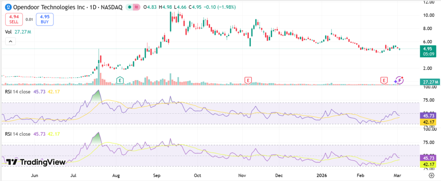Viewport: 441px width, 181px height.
Task: Open the red earnings marker near Feb
Action: pyautogui.click(x=384, y=81)
